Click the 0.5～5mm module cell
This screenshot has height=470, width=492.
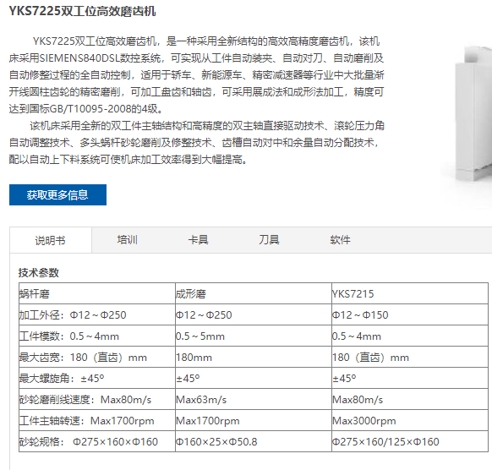pos(254,336)
